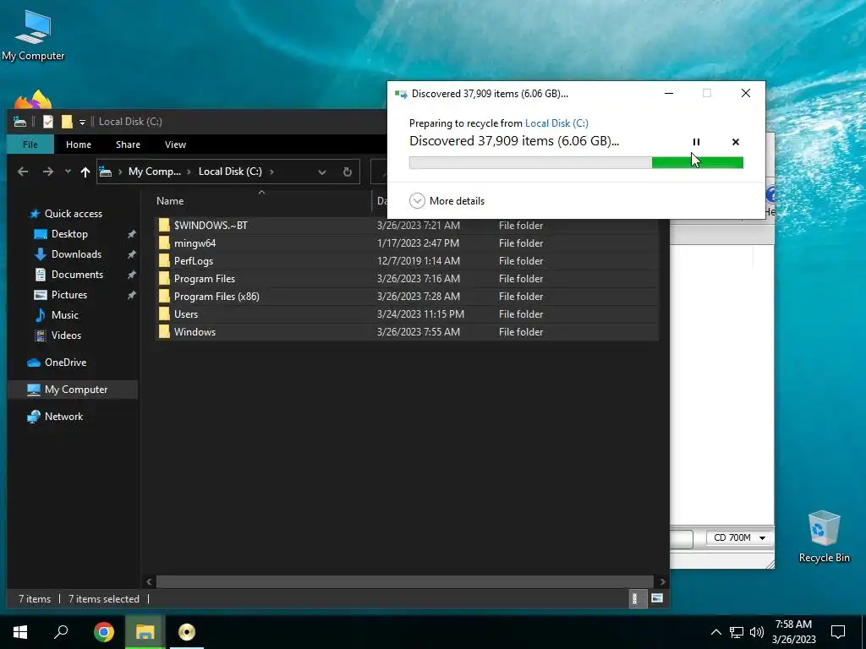866x649 pixels.
Task: Open the Share ribbon tab
Action: pos(128,145)
